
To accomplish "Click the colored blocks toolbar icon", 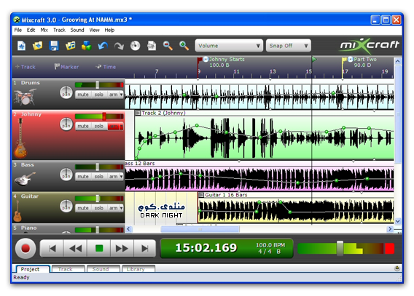I will point(86,46).
